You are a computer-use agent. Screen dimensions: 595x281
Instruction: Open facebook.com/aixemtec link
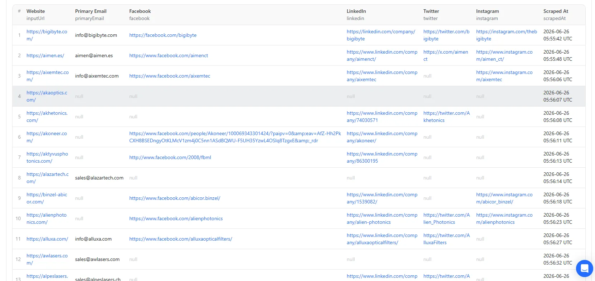170,76
